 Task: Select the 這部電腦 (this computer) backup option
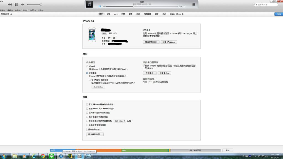[87, 73]
